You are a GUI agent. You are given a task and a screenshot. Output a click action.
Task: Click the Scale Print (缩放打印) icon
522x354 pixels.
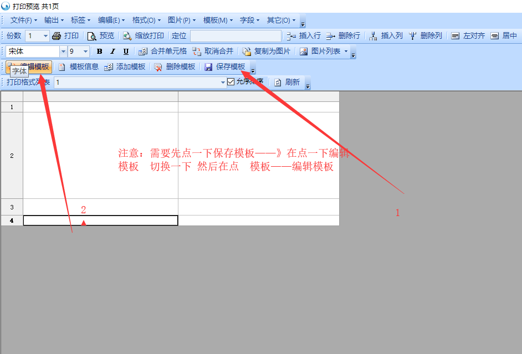(x=127, y=36)
